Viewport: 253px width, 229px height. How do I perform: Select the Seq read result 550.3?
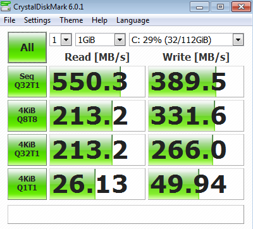(x=97, y=82)
